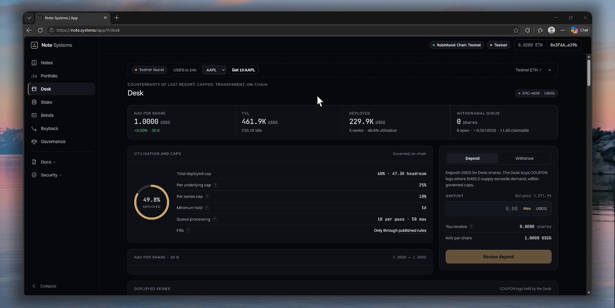The image size is (615, 308).
Task: Click the Security shield icon
Action: (34, 175)
